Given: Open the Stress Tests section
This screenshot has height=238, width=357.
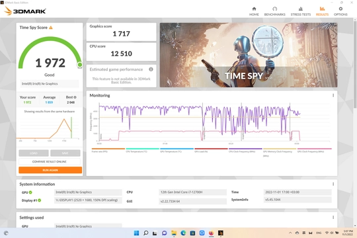Looking at the screenshot, I should [301, 11].
